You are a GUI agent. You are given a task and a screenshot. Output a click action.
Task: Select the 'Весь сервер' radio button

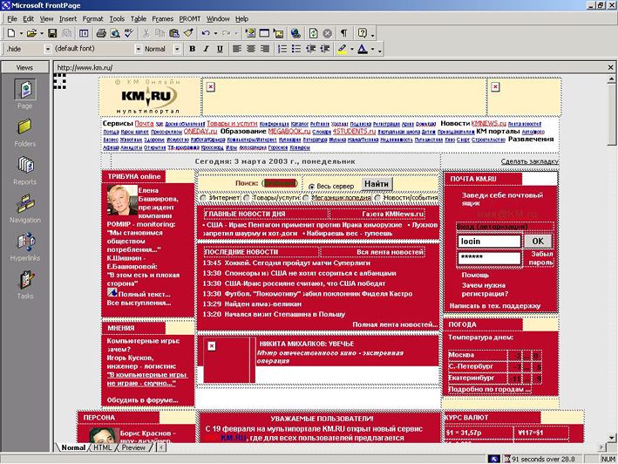point(311,186)
